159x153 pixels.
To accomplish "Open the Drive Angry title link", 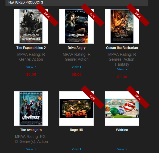I will pyautogui.click(x=76, y=48).
